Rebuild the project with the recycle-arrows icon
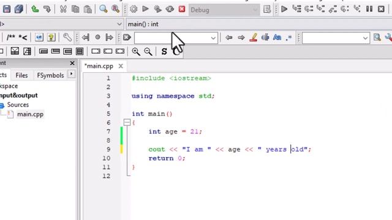This screenshot has height=220, width=392. 170,9
